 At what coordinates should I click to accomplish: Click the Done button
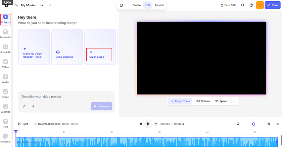[273, 5]
